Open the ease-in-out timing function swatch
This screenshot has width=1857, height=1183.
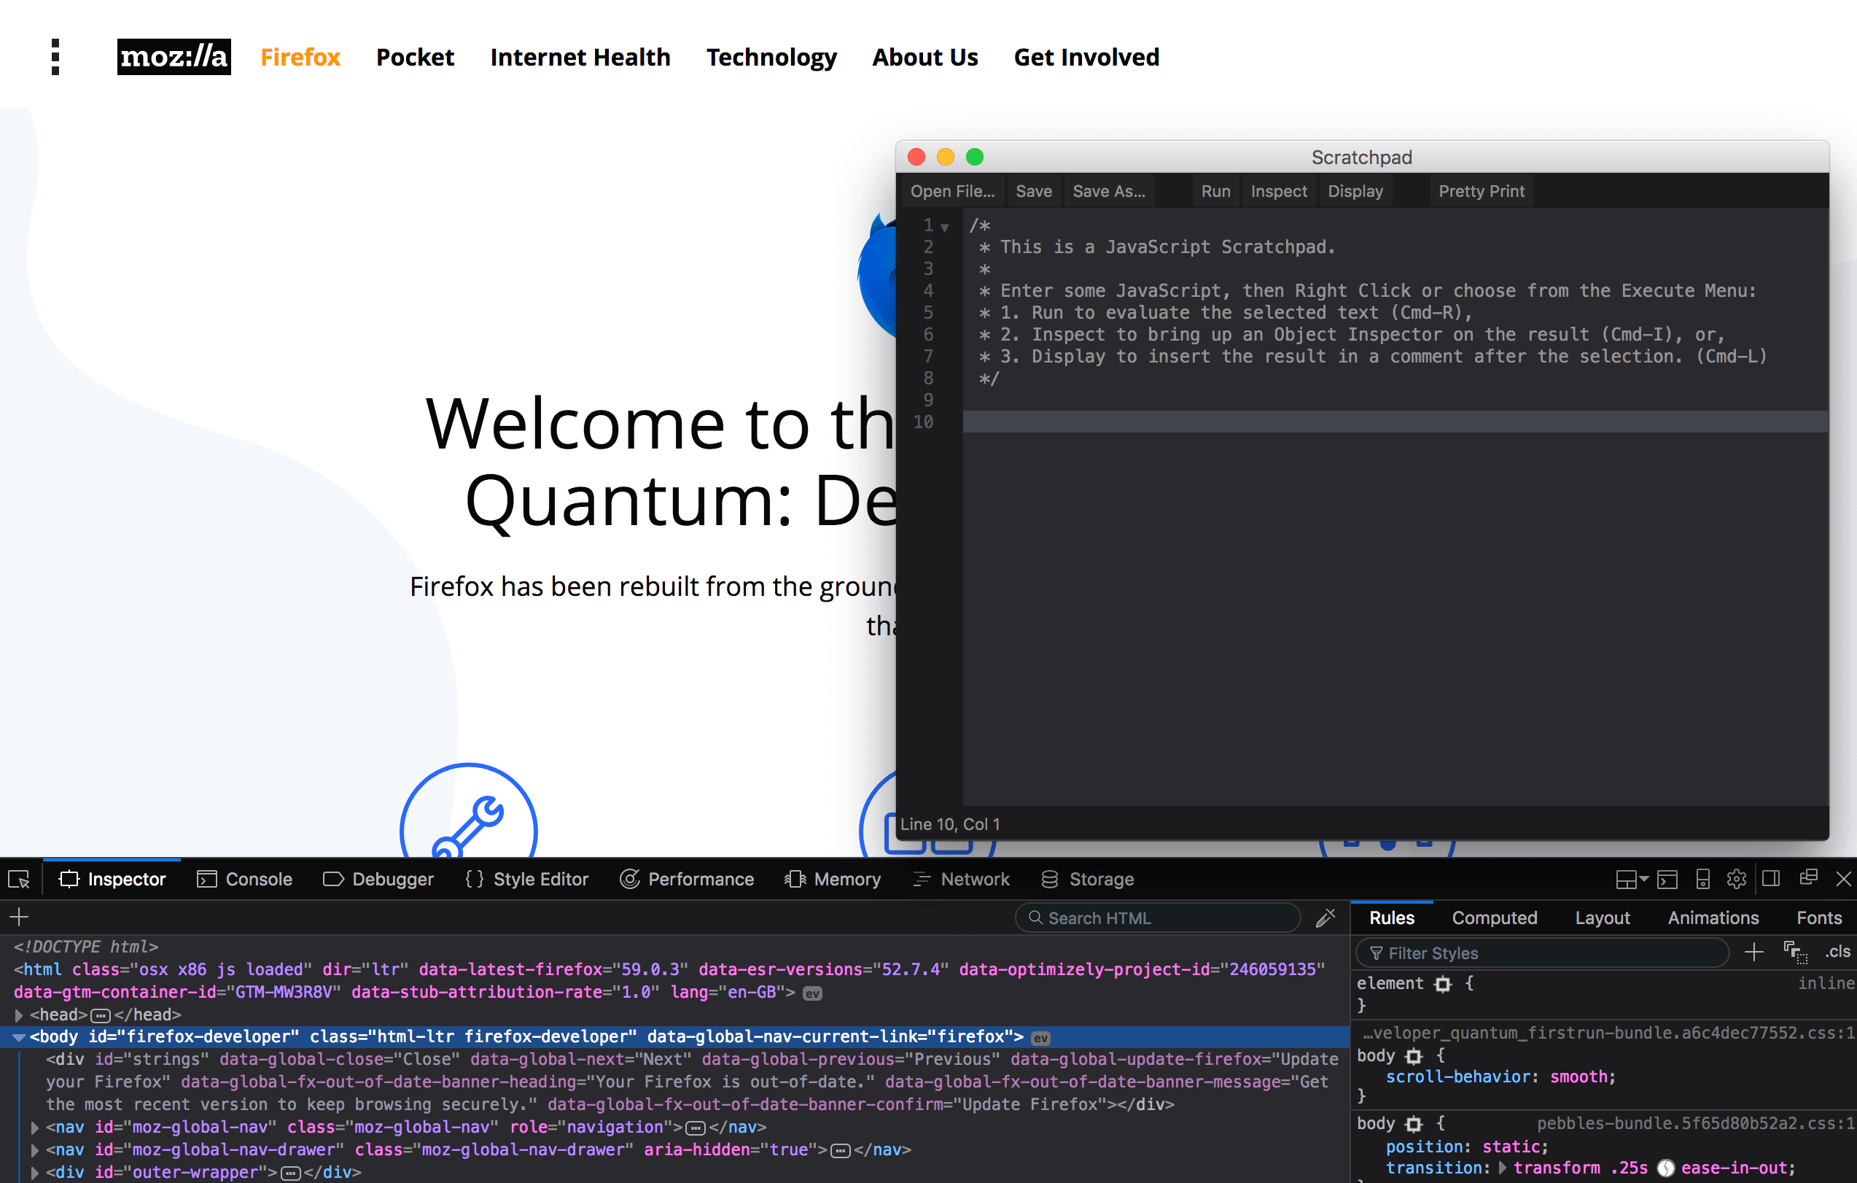[x=1666, y=1168]
